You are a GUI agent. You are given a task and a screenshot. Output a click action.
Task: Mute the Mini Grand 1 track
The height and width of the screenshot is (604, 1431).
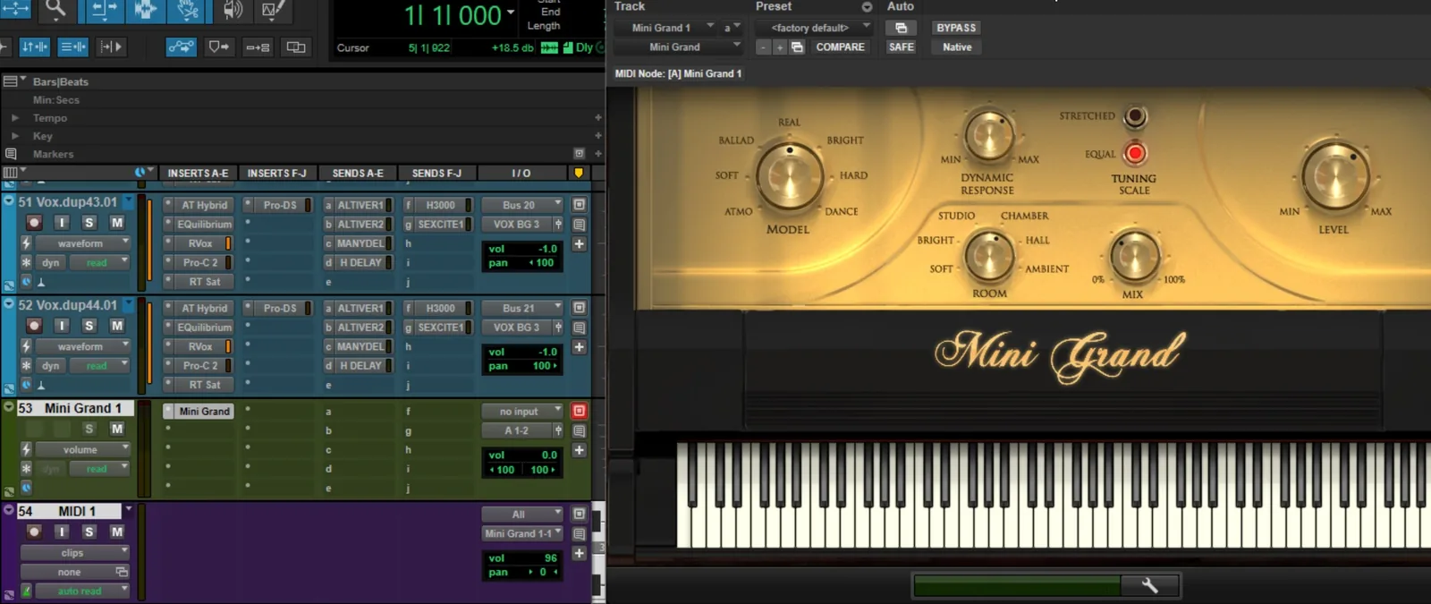(x=116, y=429)
